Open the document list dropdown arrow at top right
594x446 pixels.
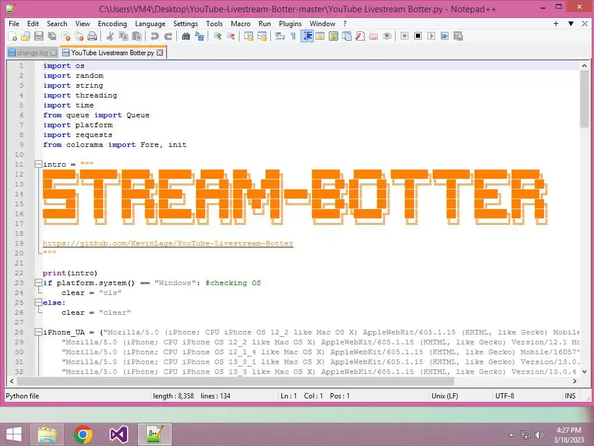[571, 23]
